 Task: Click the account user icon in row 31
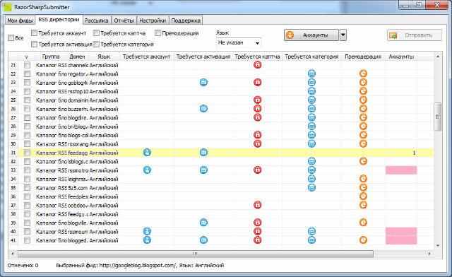(147, 153)
